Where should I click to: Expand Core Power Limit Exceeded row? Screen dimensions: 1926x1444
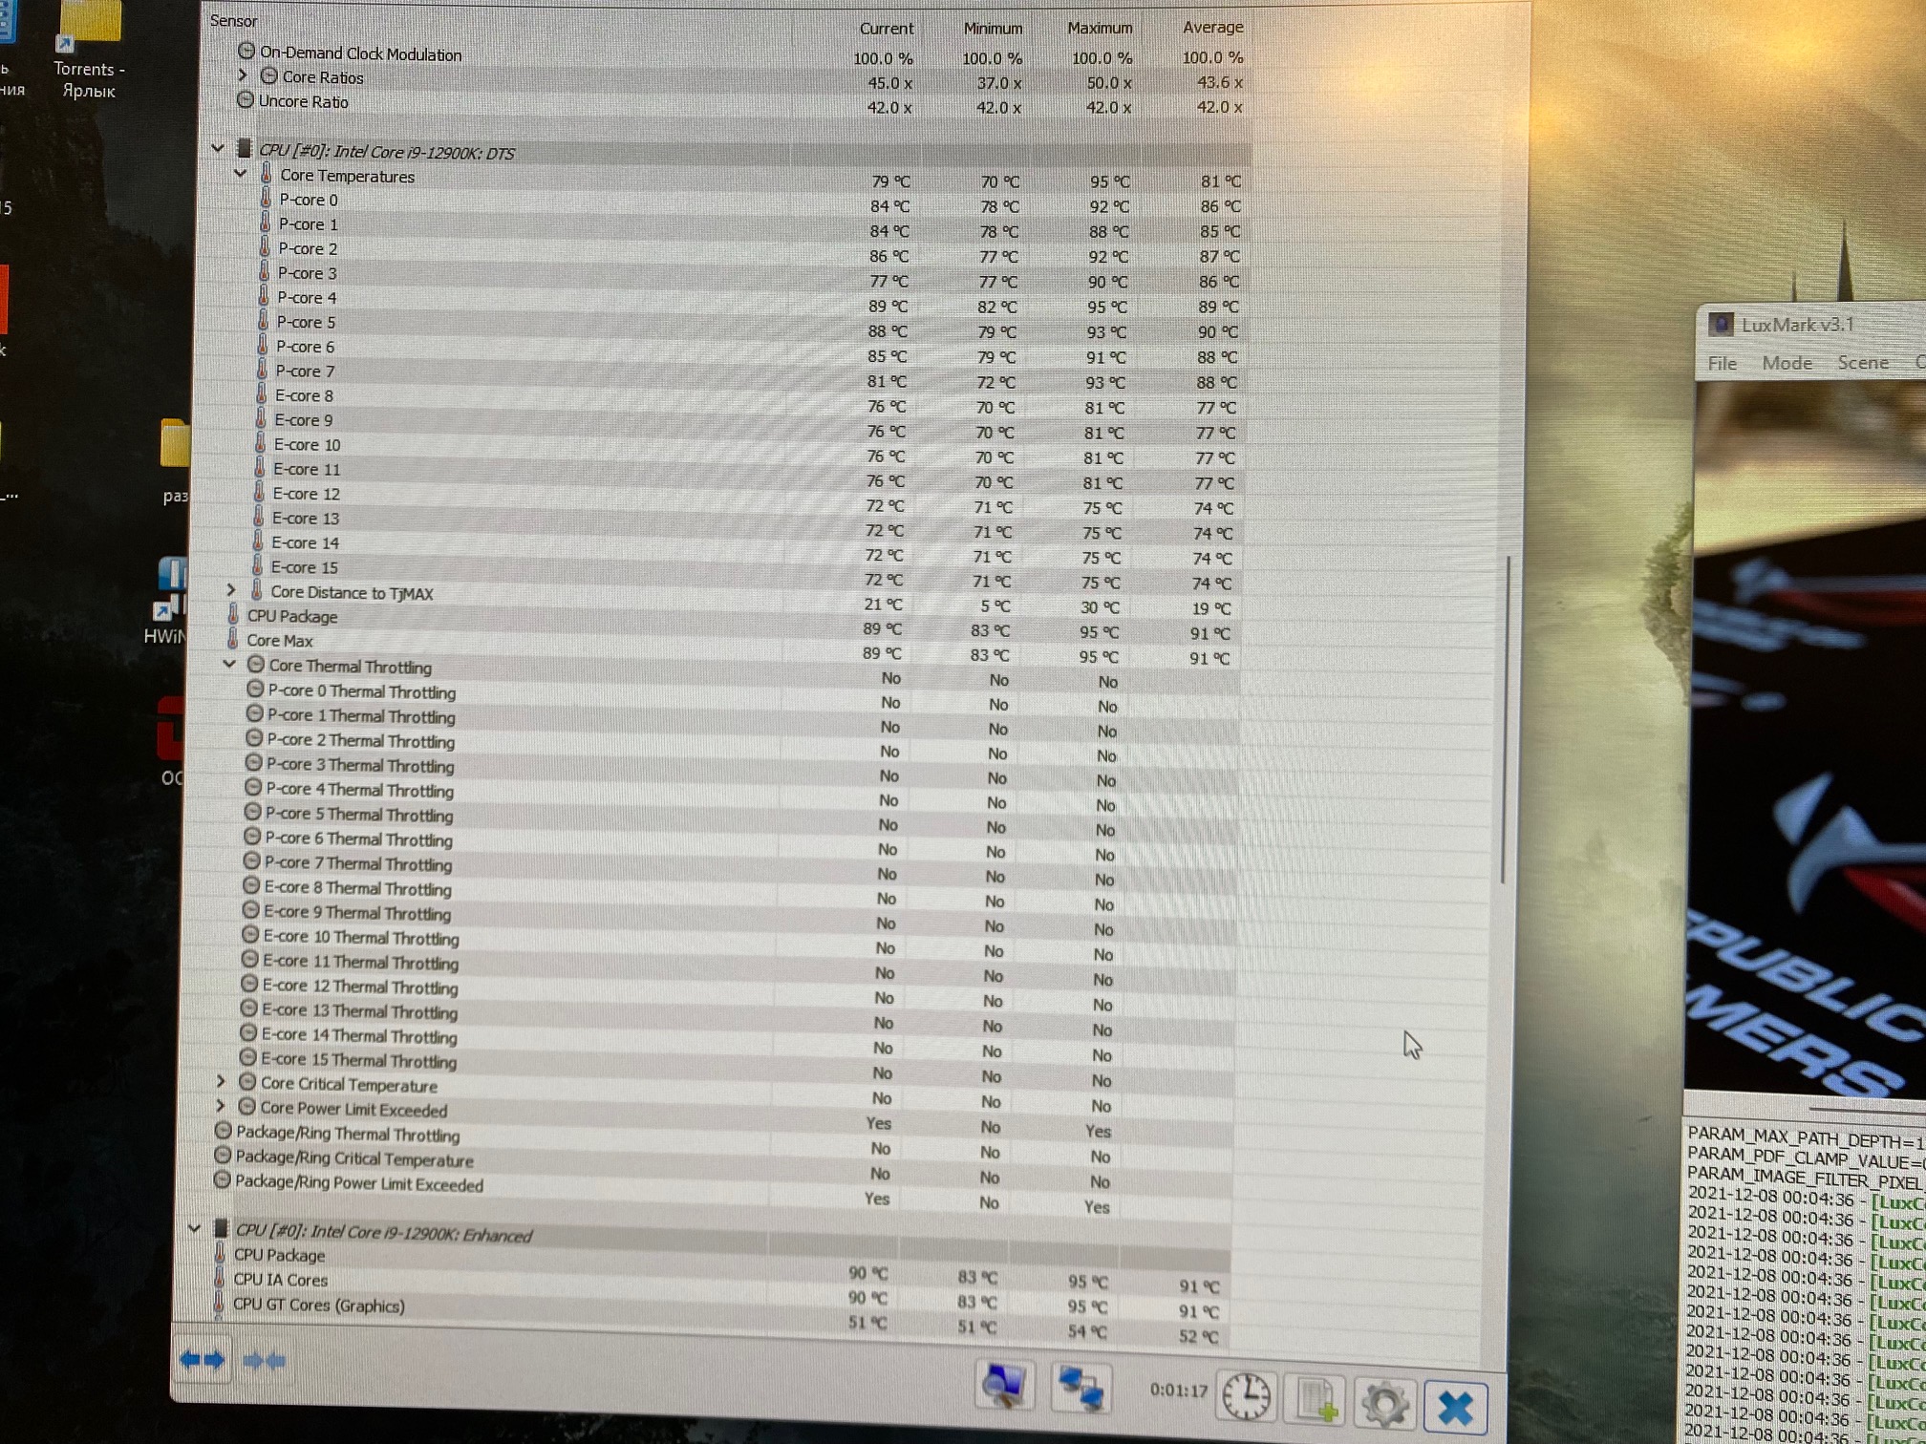click(x=221, y=1106)
